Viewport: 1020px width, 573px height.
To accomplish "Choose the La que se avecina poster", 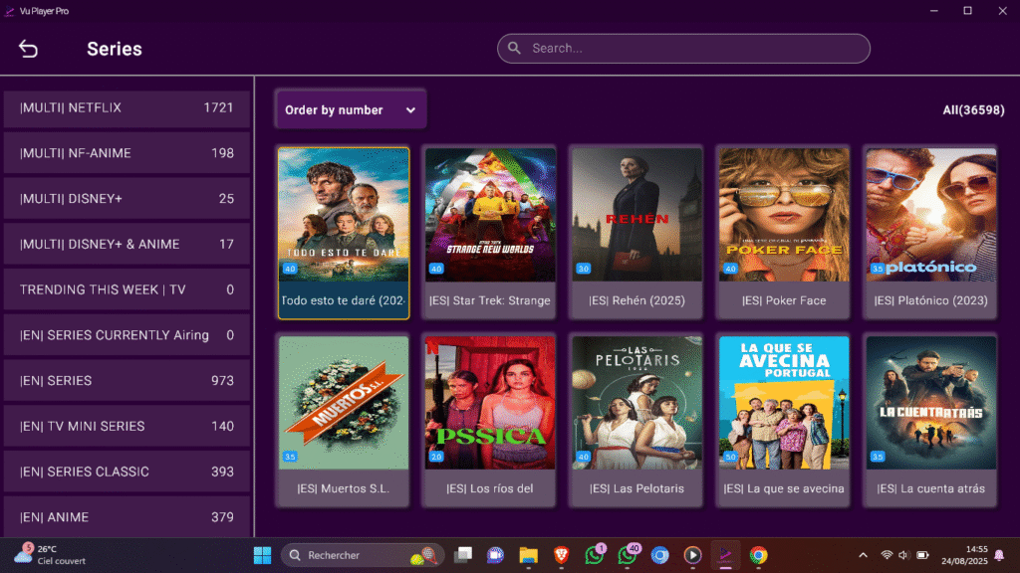I will pyautogui.click(x=784, y=403).
